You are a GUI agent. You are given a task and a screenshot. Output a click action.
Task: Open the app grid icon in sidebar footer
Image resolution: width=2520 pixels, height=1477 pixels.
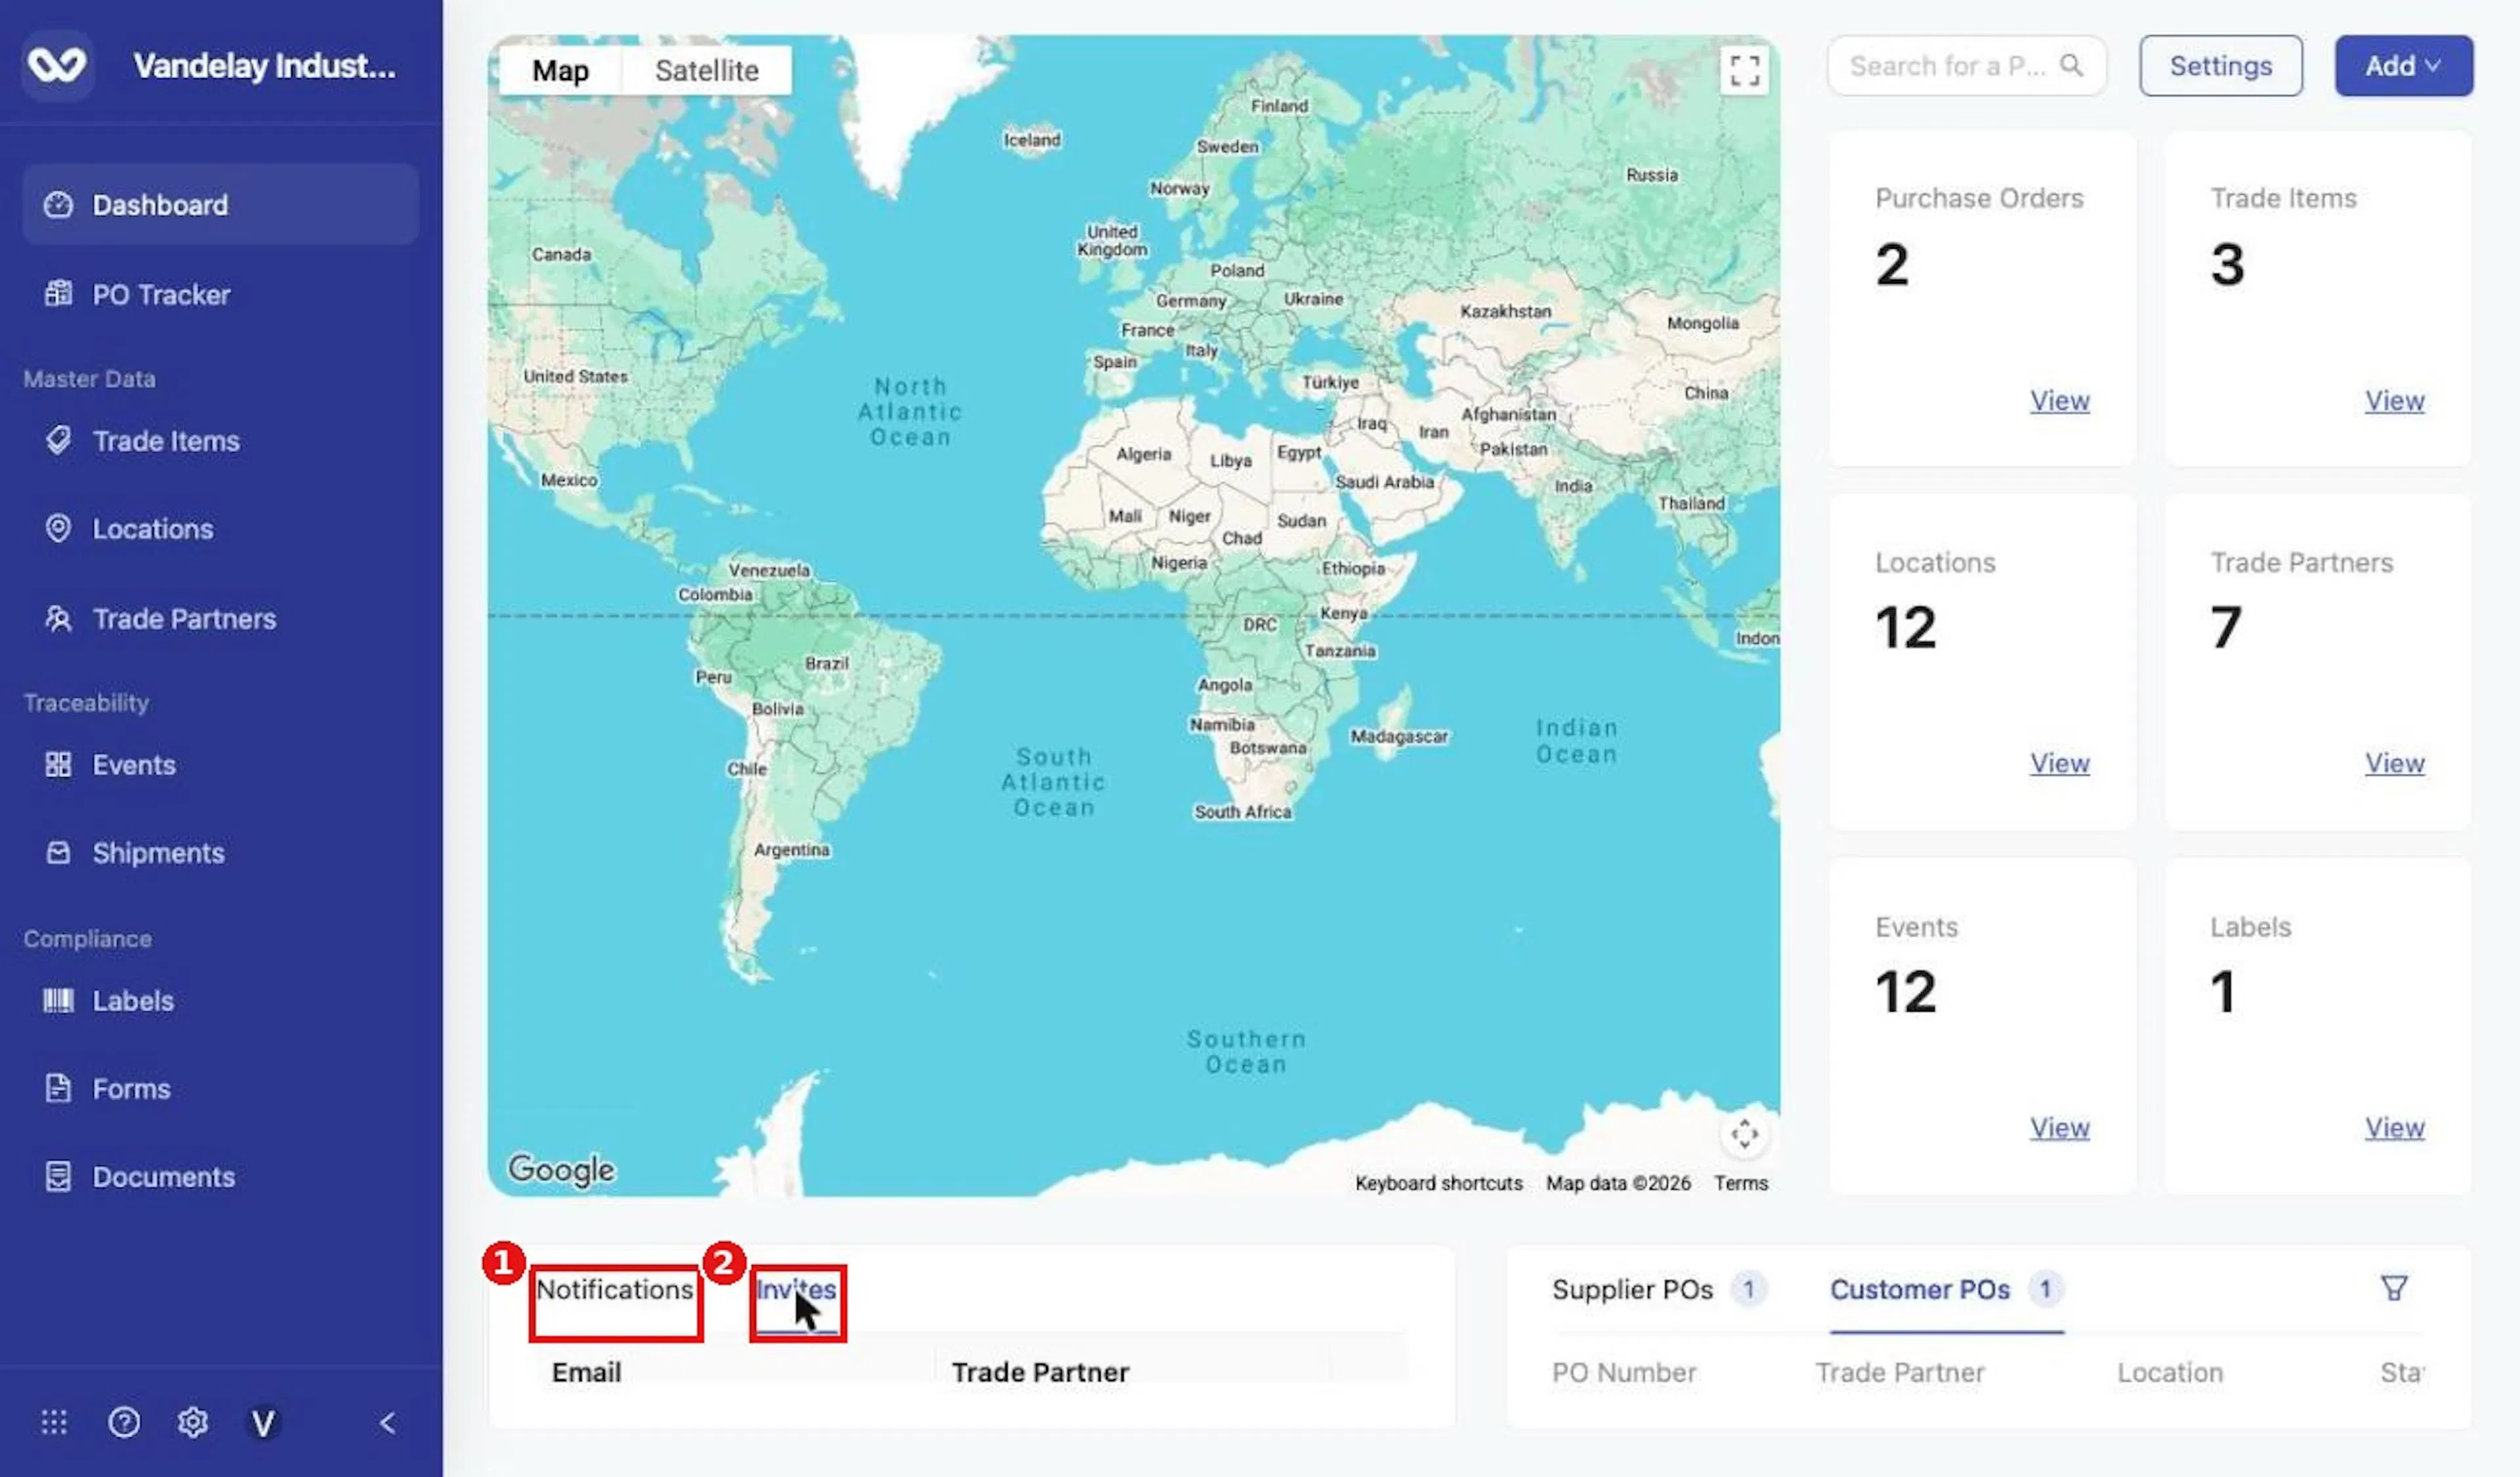[54, 1422]
